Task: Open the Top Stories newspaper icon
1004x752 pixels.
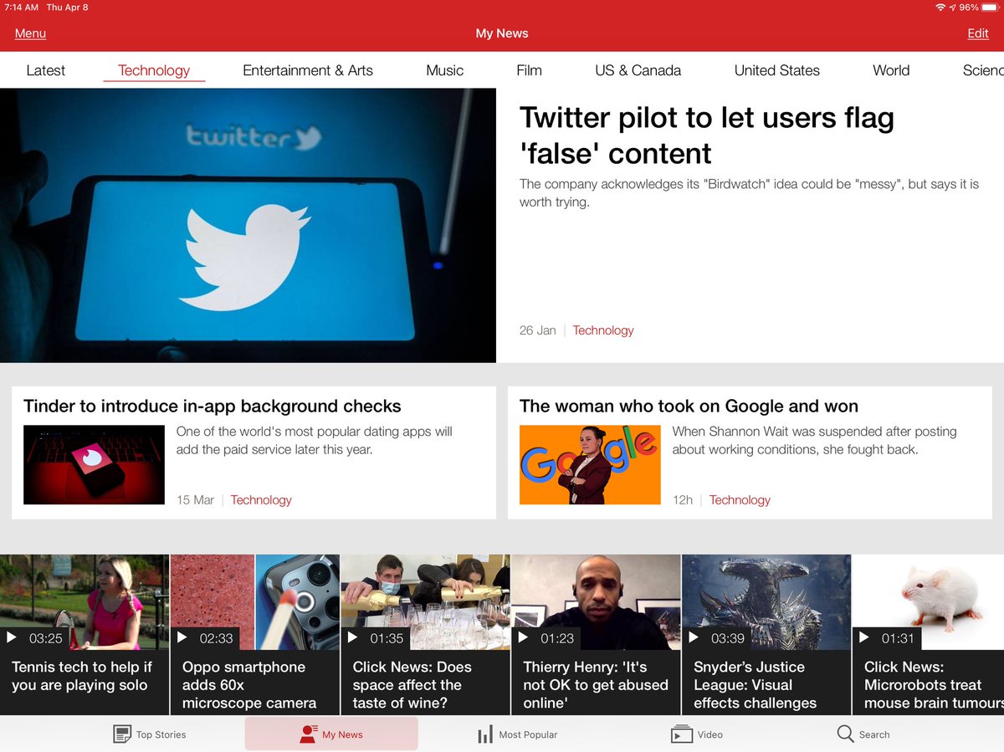Action: [x=122, y=734]
